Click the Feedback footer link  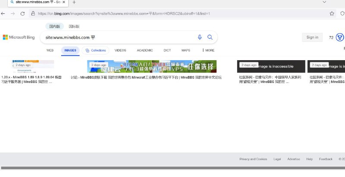click(x=326, y=159)
